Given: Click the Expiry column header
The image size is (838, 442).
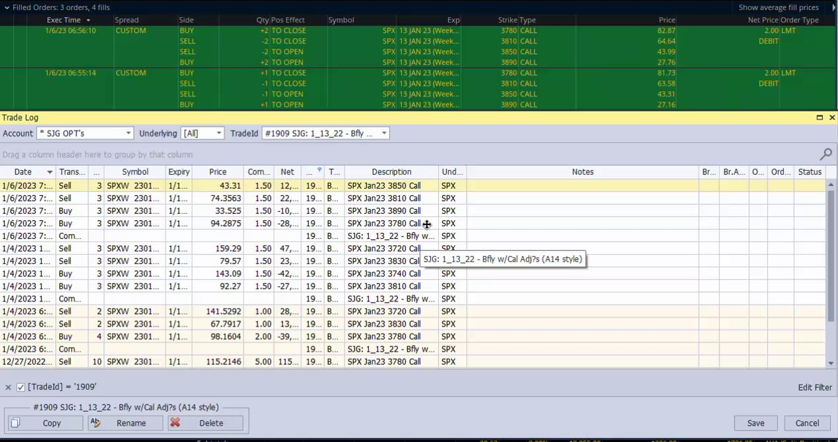Looking at the screenshot, I should pos(179,172).
